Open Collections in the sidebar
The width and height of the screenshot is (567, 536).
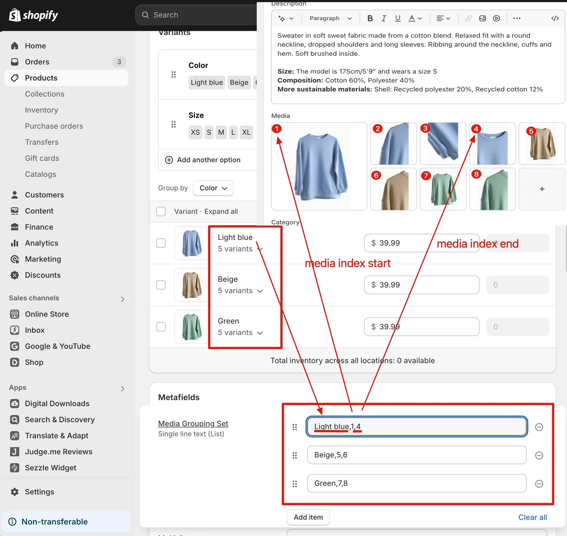tap(44, 94)
